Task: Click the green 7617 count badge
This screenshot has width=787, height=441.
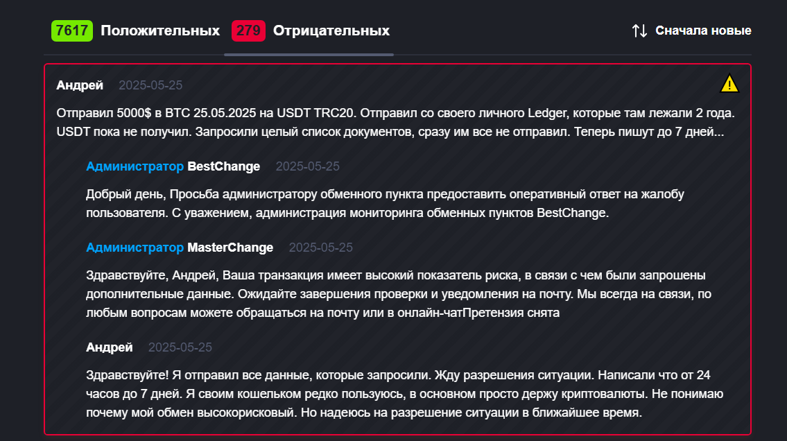Action: 72,31
